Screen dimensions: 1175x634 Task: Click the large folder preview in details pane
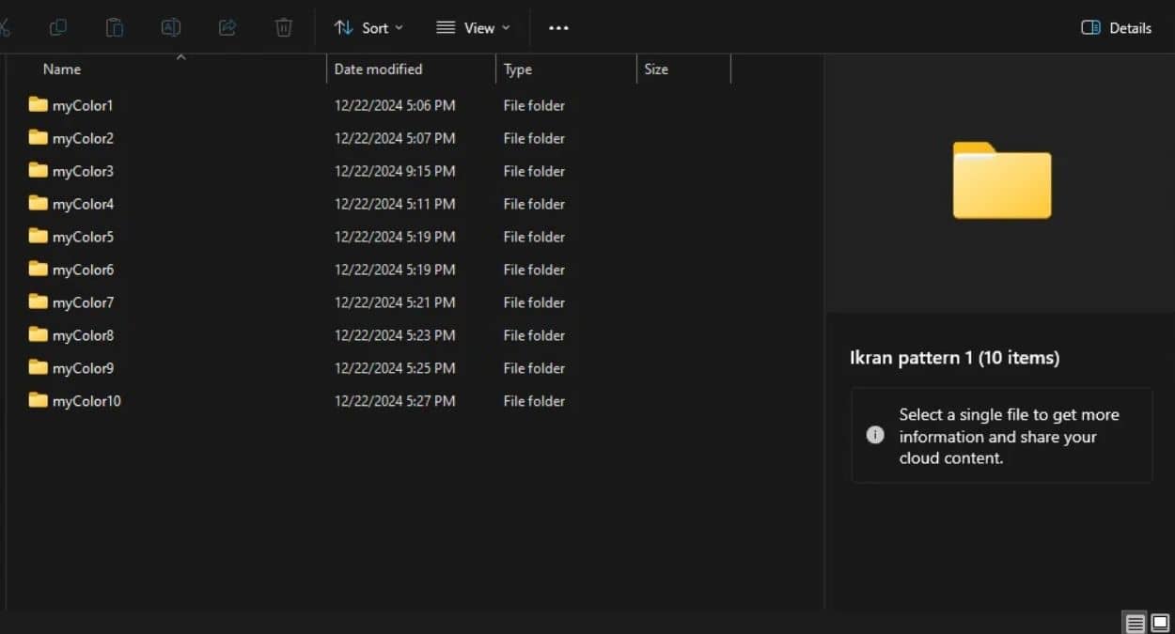pyautogui.click(x=1002, y=180)
